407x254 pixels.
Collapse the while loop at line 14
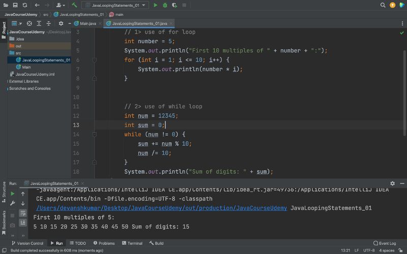(95, 135)
